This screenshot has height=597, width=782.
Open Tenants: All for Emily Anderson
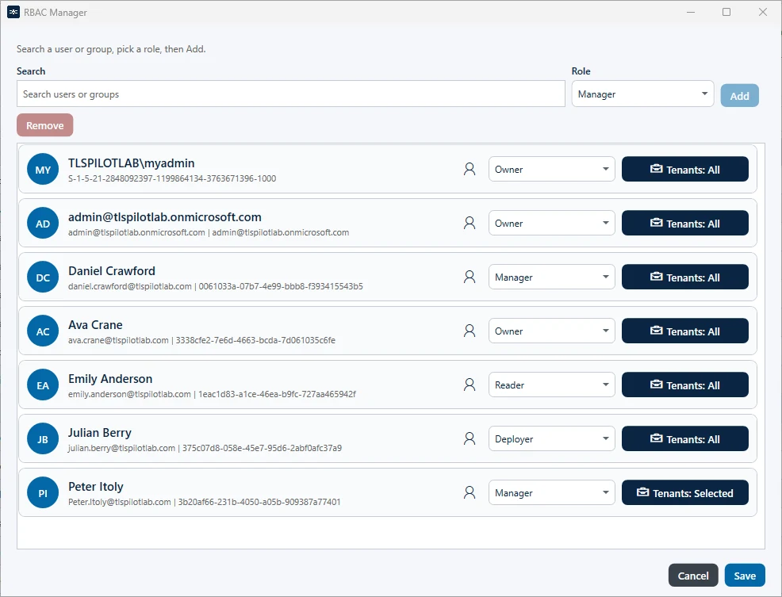(684, 385)
